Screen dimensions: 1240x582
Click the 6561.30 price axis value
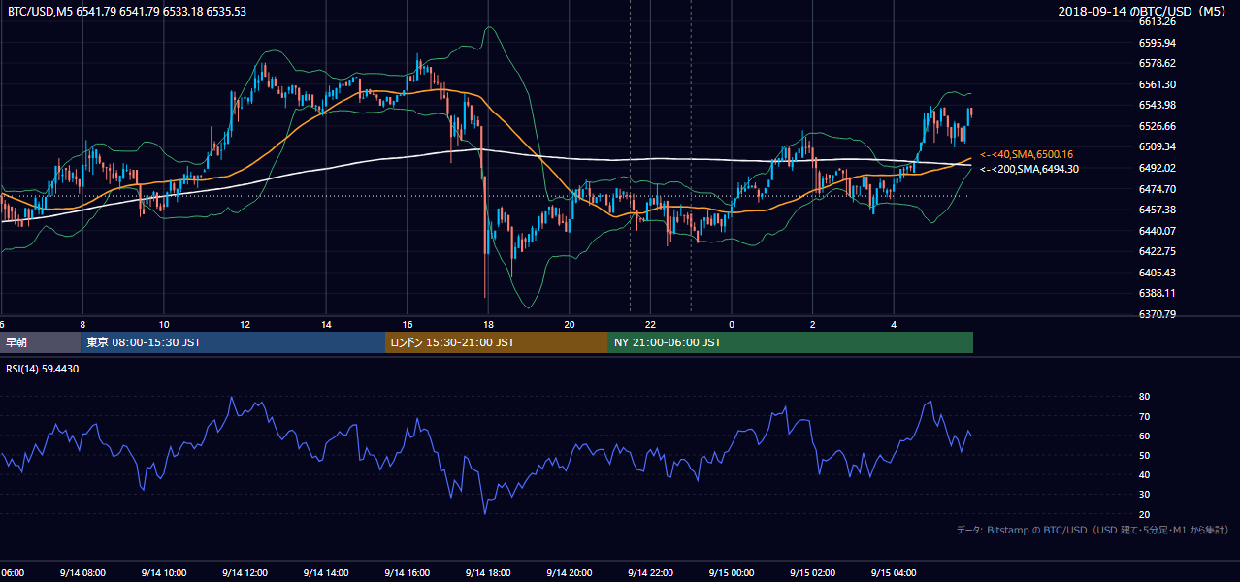click(1158, 84)
